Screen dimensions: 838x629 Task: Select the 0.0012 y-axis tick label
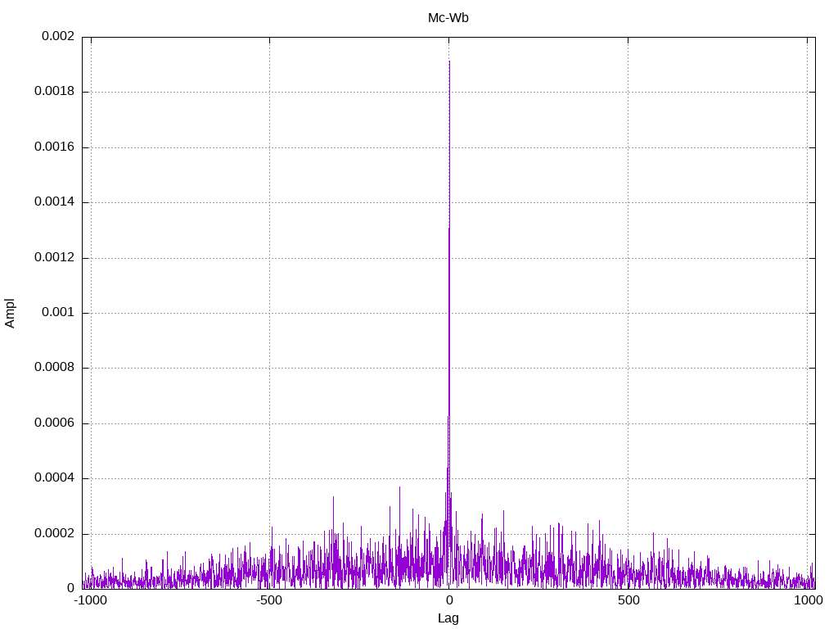54,258
